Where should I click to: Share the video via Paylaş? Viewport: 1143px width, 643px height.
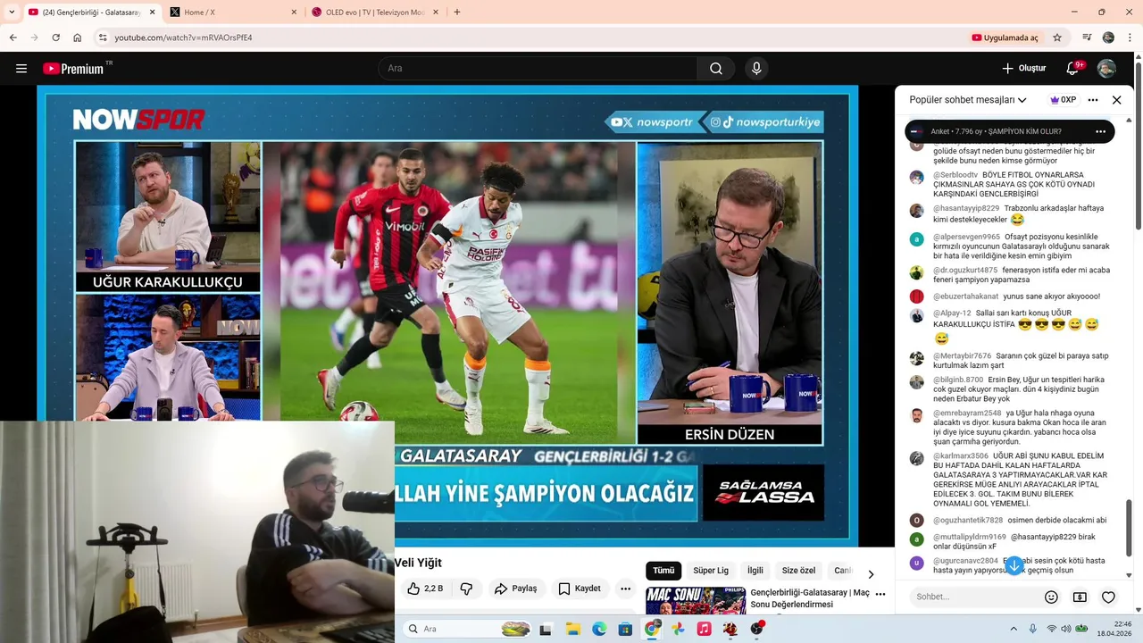click(515, 589)
